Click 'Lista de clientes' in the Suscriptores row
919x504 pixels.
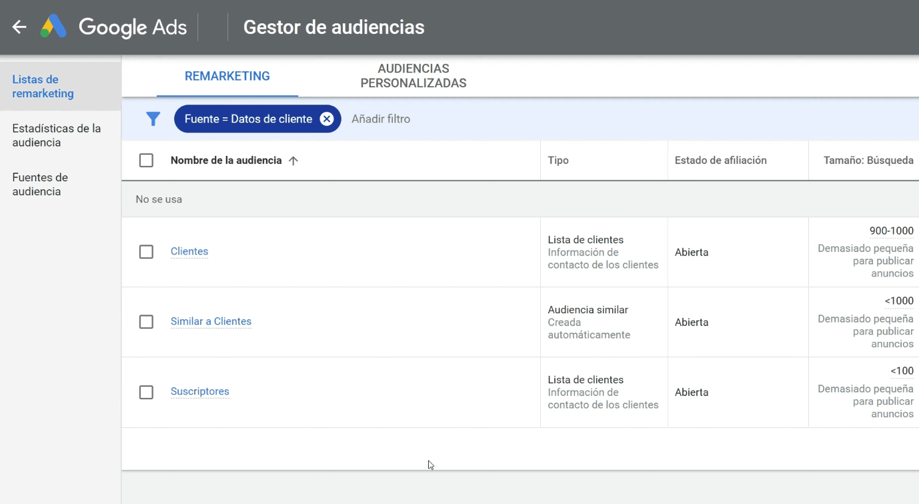[x=586, y=380]
